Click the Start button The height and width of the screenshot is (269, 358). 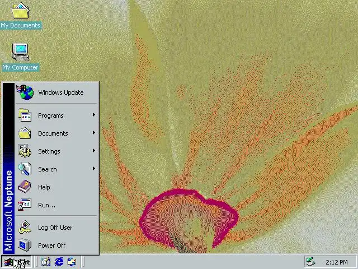[x=16, y=262]
